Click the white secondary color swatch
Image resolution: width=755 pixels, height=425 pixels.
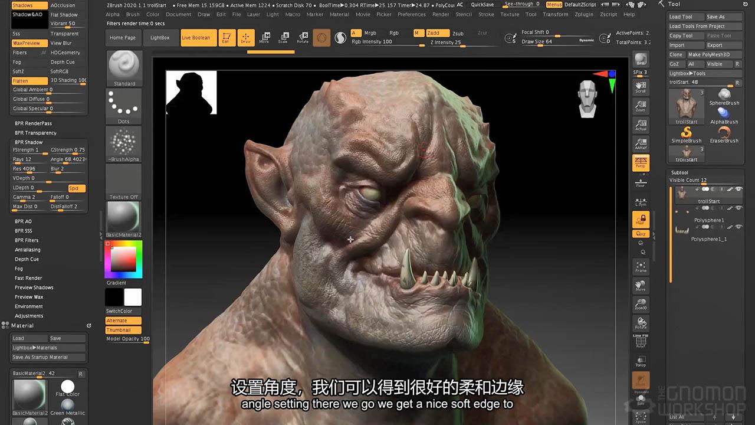(133, 297)
